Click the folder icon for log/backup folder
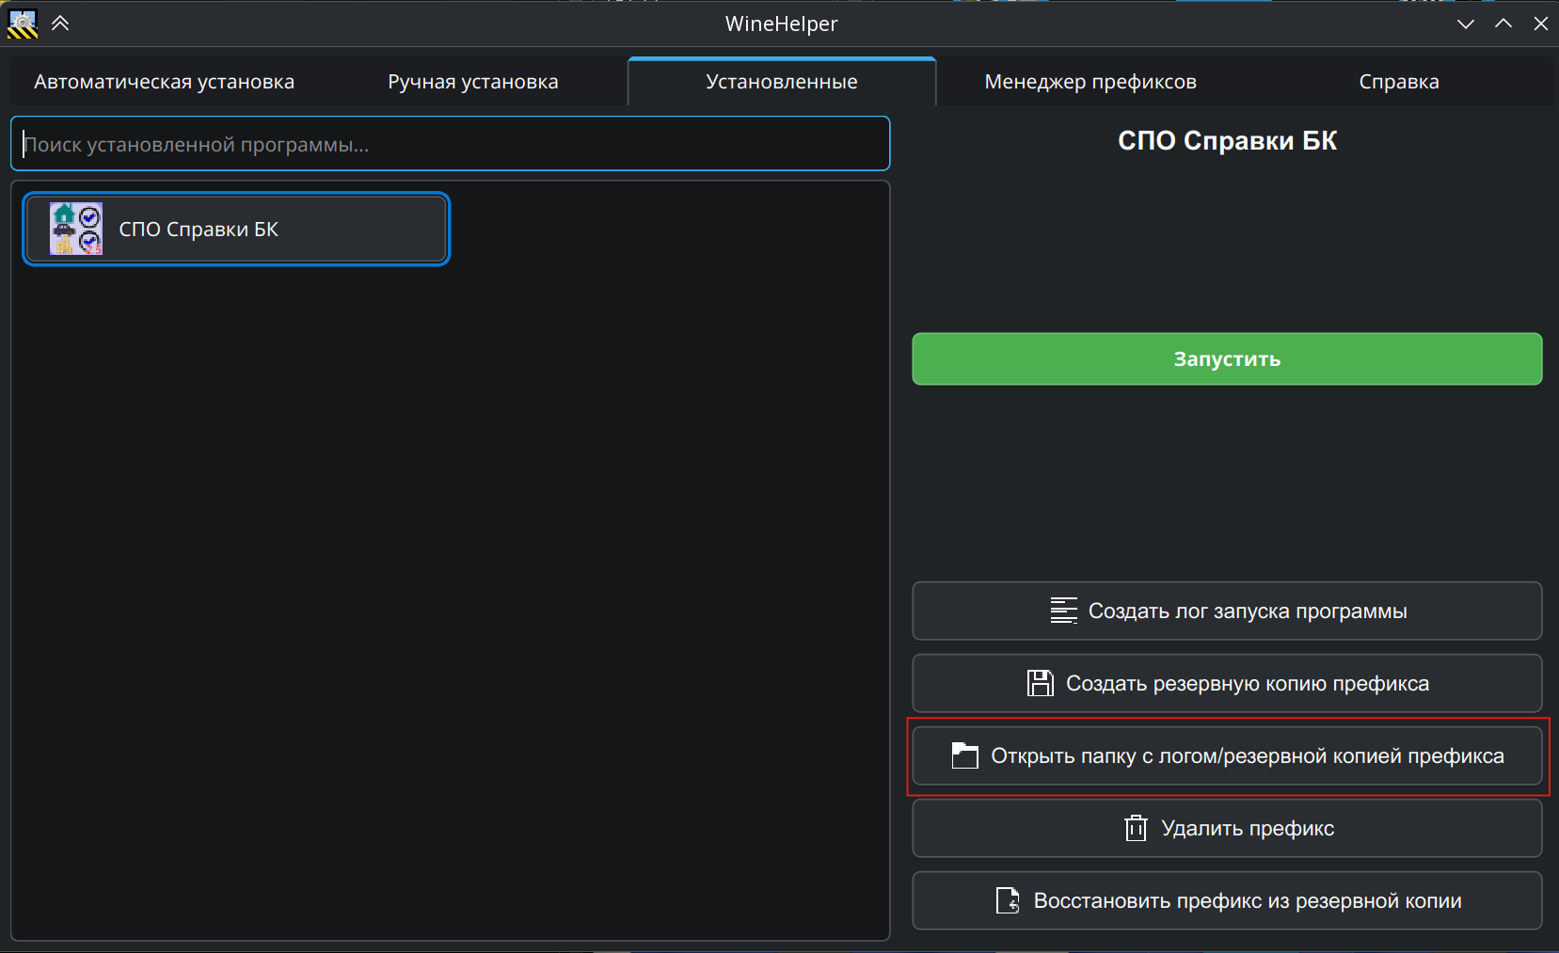This screenshot has height=953, width=1559. 964,756
